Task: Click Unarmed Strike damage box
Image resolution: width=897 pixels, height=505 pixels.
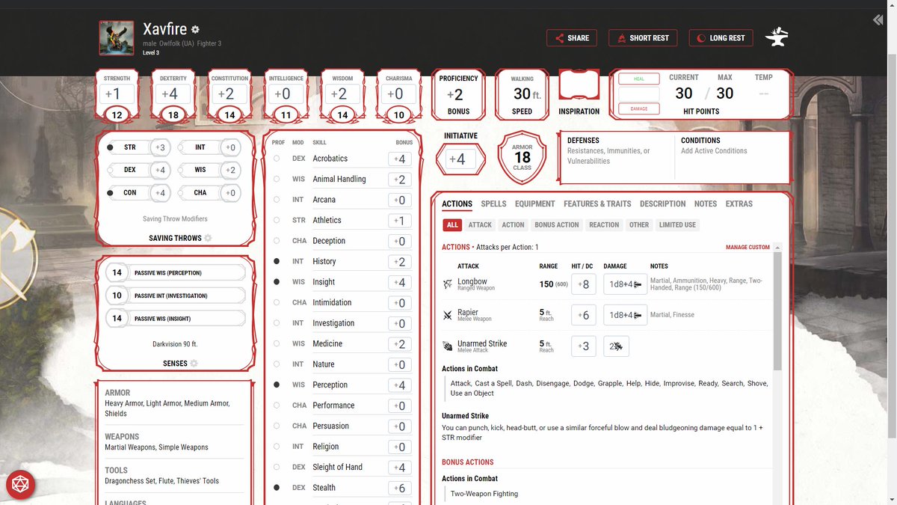Action: tap(616, 346)
